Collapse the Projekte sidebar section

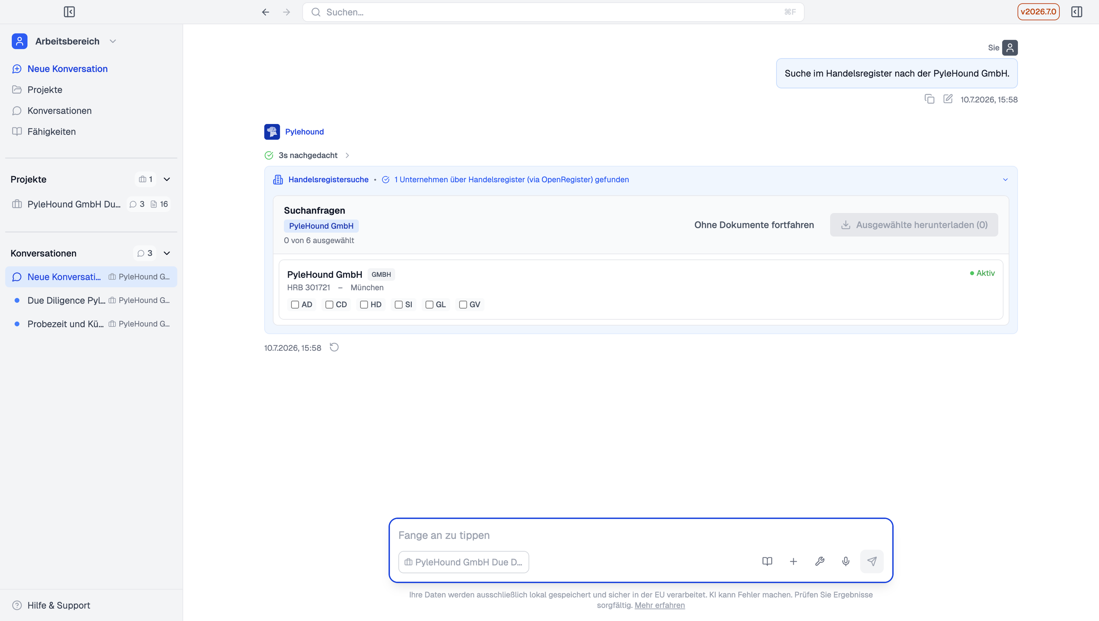[x=167, y=179]
